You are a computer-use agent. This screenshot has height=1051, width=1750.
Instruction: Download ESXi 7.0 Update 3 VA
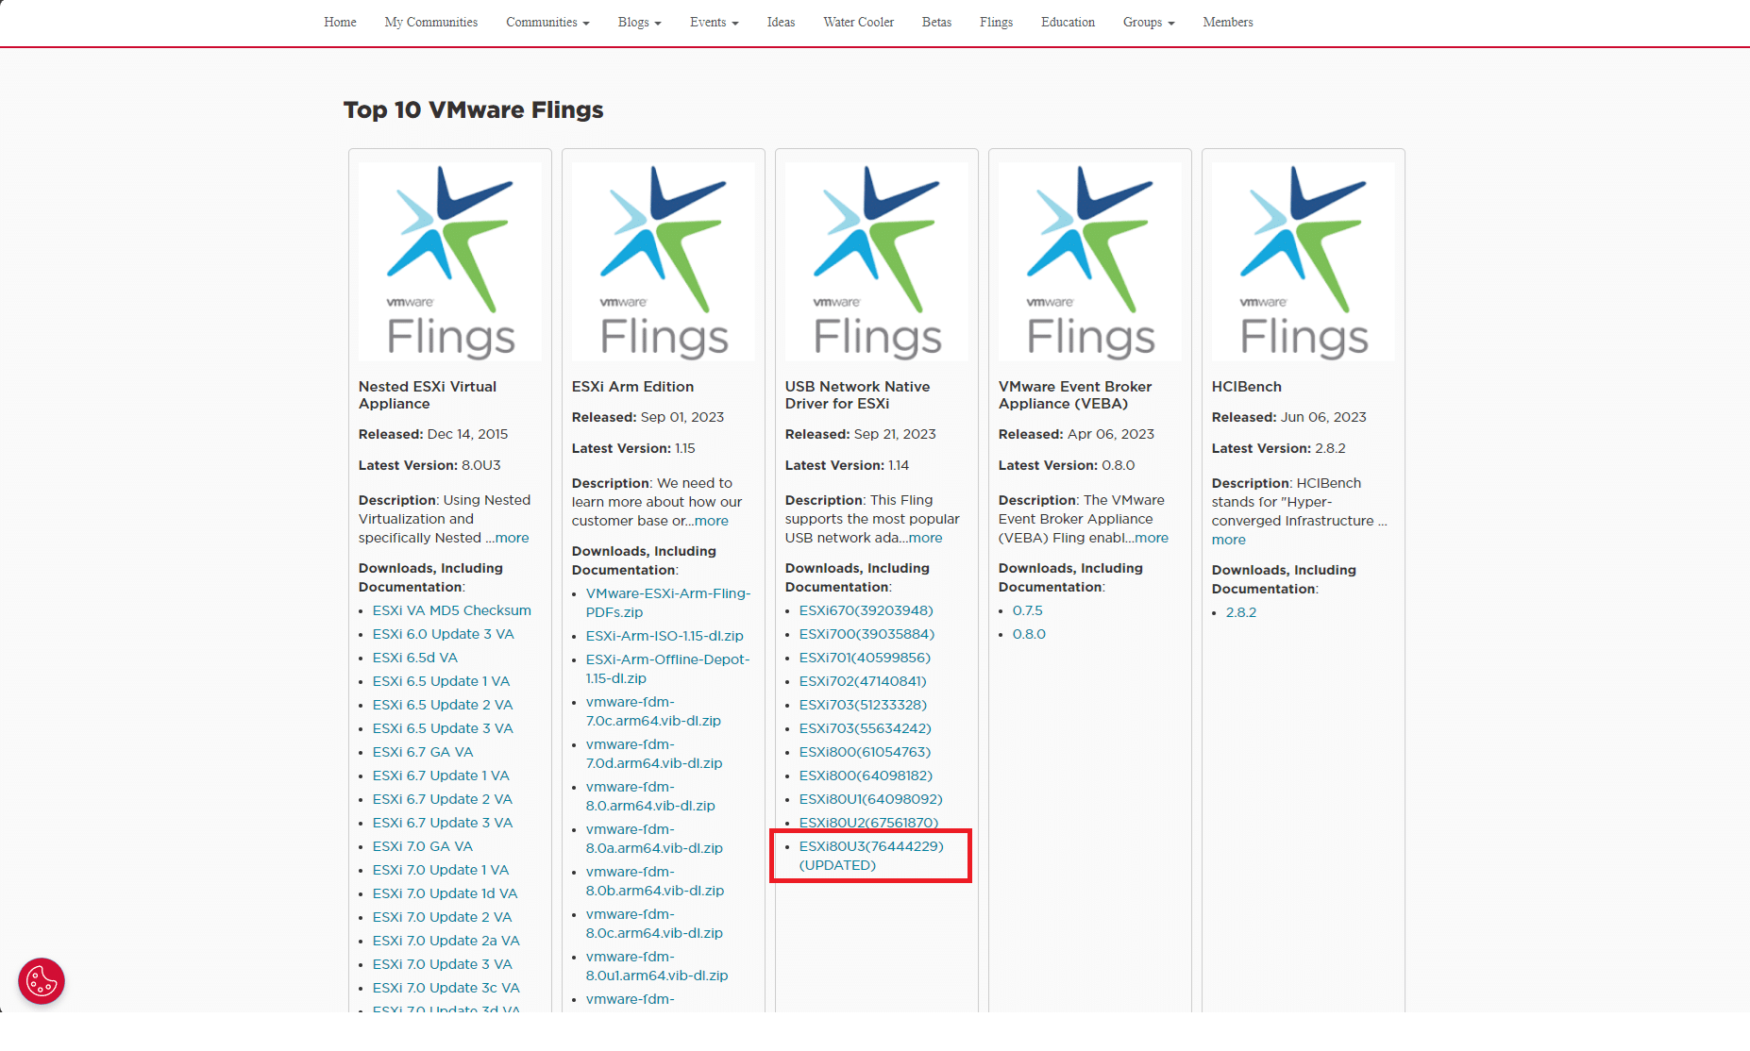pos(443,964)
